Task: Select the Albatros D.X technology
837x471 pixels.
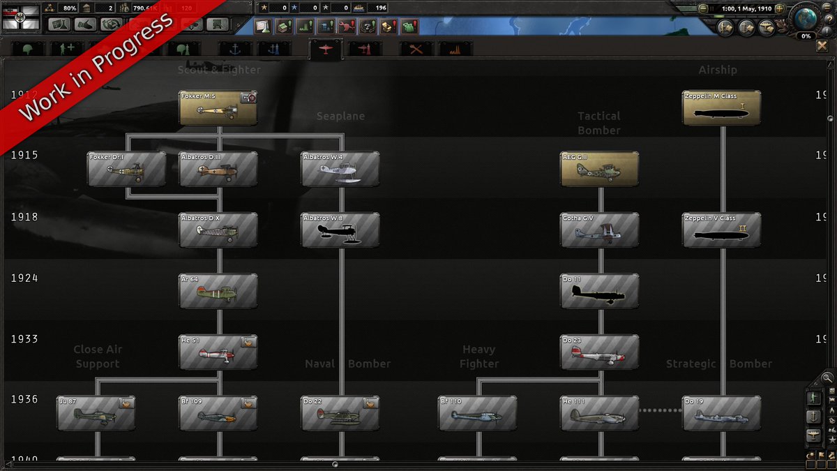Action: (x=218, y=230)
